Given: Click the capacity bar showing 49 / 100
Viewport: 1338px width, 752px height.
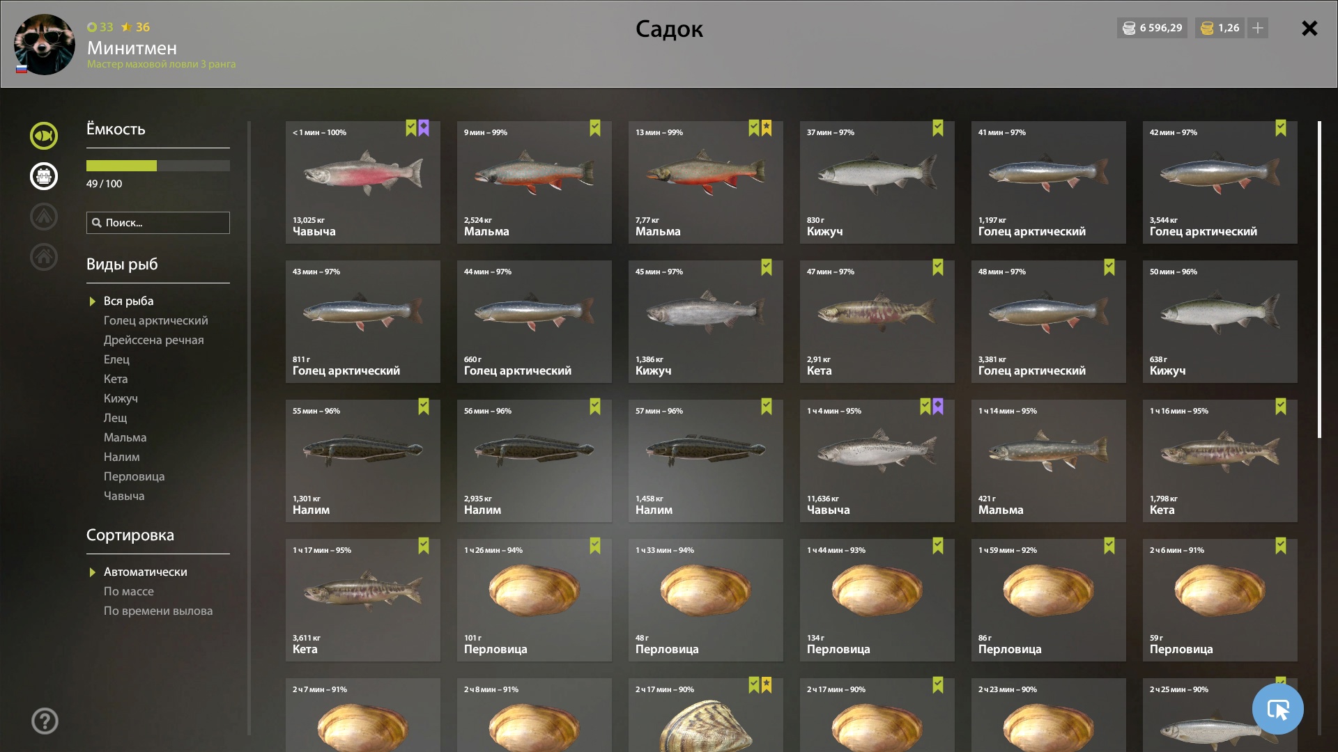Looking at the screenshot, I should point(158,166).
